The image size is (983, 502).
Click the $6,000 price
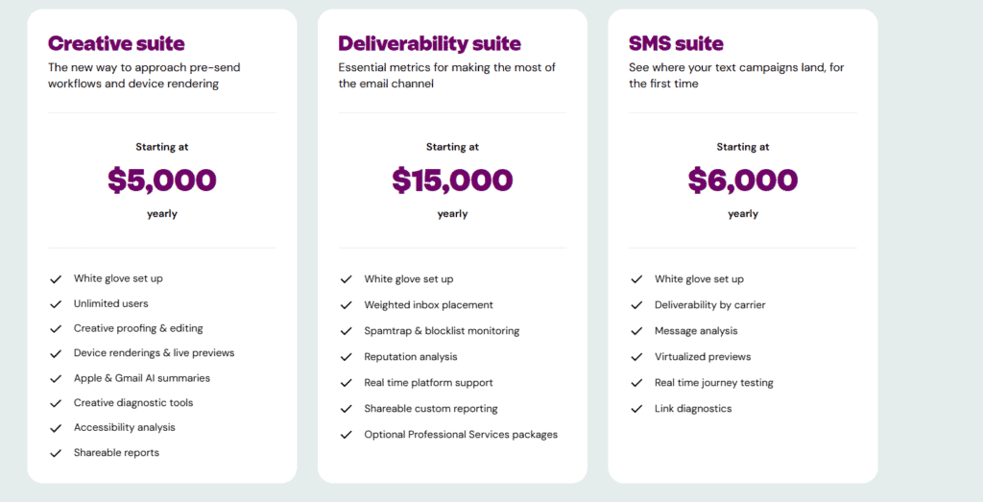coord(743,179)
